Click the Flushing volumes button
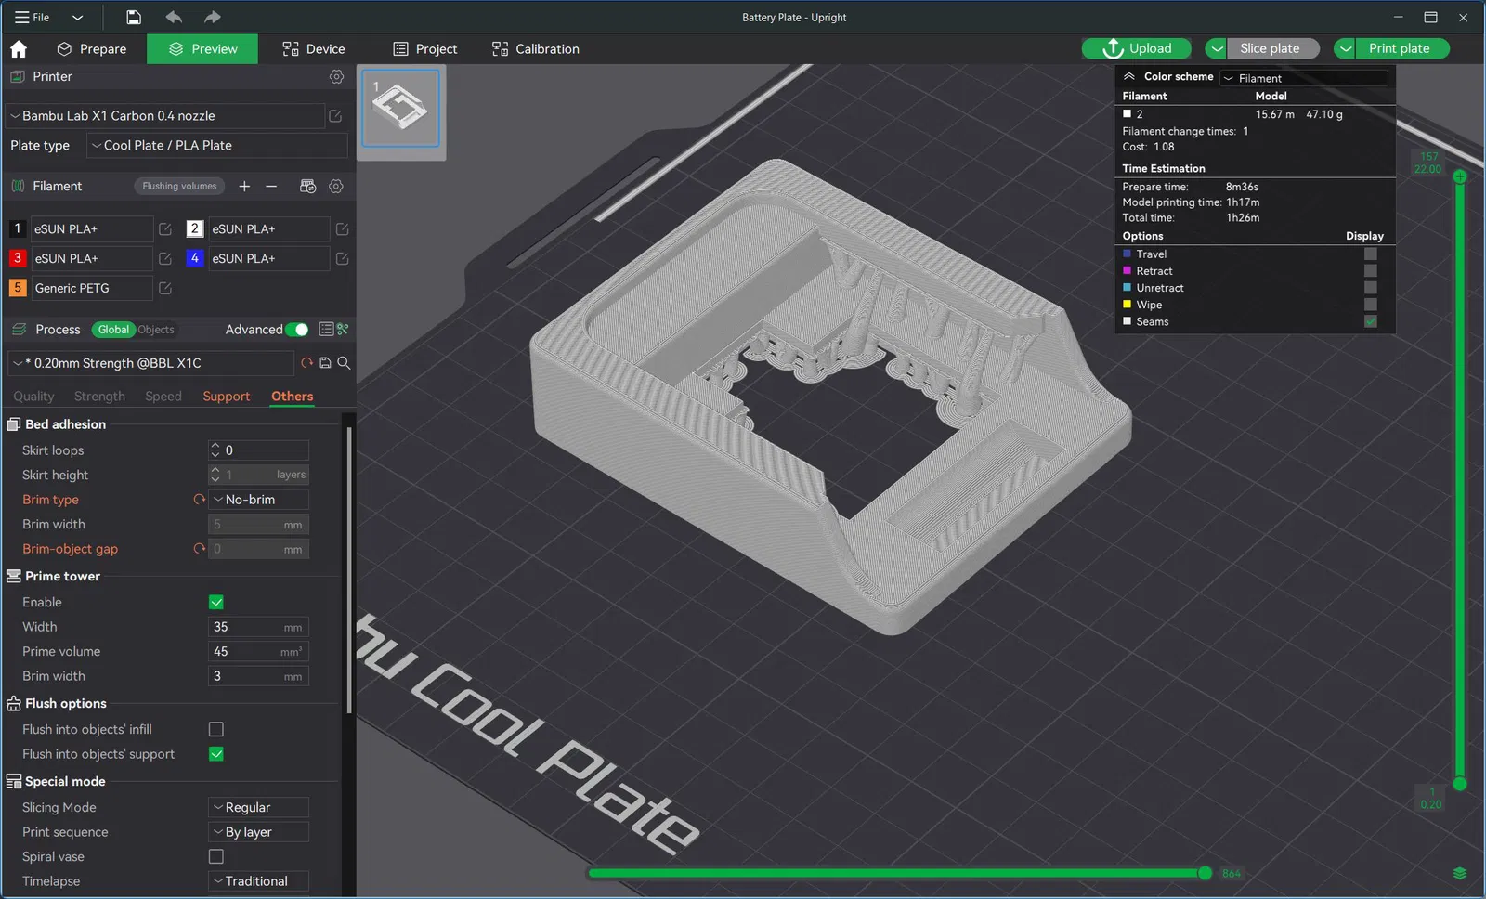The image size is (1486, 899). pyautogui.click(x=179, y=186)
